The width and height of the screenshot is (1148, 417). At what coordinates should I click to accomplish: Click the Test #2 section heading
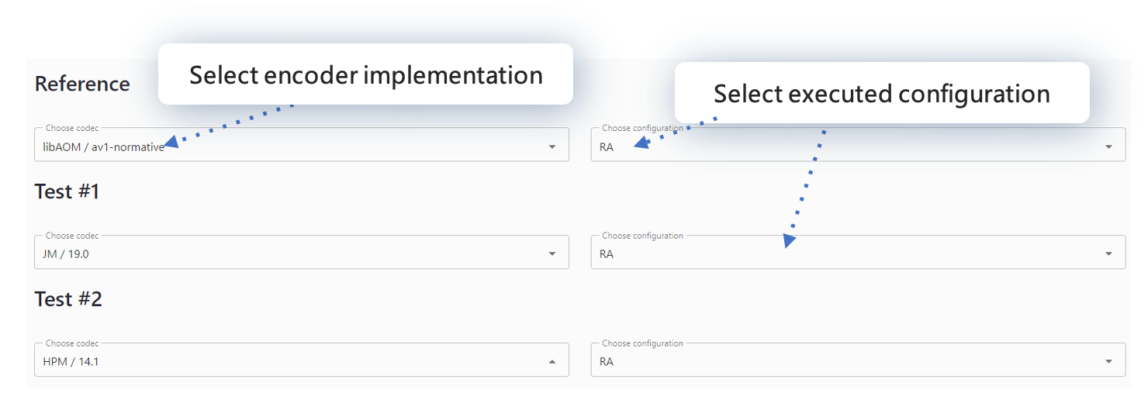click(68, 299)
